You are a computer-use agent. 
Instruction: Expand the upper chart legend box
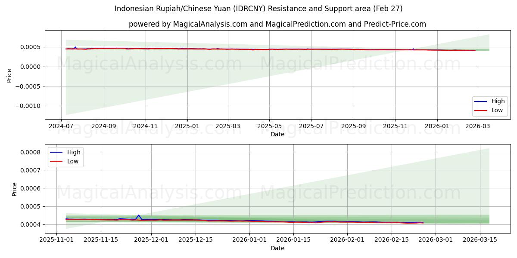click(x=490, y=105)
